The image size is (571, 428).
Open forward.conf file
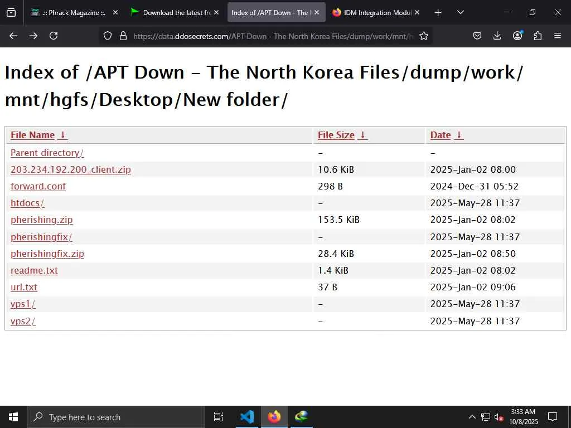pyautogui.click(x=38, y=186)
